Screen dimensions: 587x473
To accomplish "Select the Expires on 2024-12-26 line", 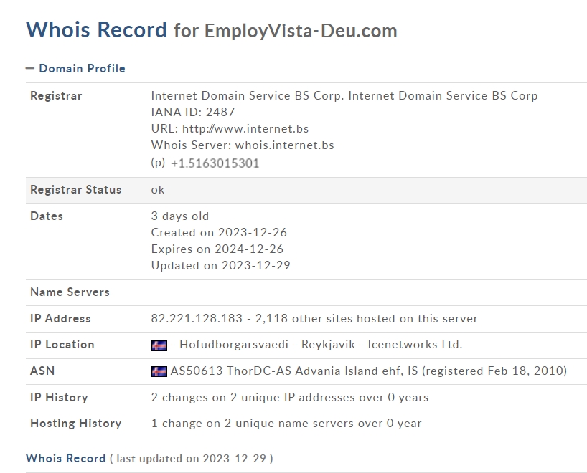I will point(217,249).
